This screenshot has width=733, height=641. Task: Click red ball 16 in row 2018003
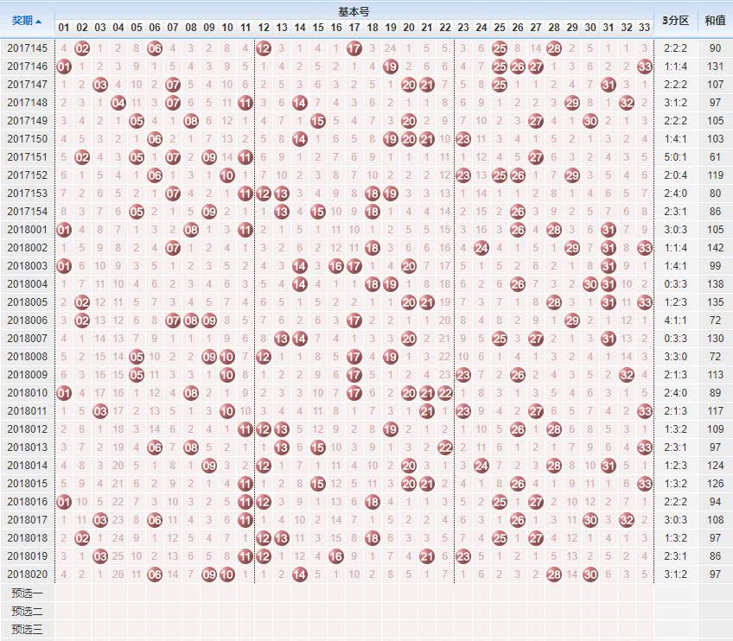(x=336, y=266)
